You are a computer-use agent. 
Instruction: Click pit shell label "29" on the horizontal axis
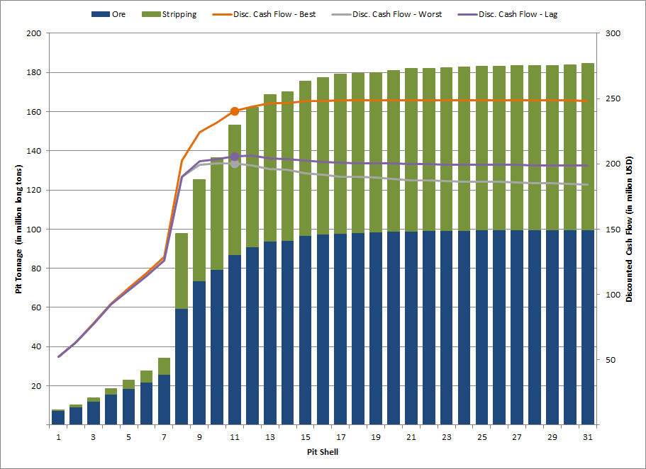pos(552,437)
